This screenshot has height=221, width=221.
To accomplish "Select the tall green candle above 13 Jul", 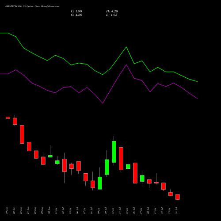I will tap(114, 152).
